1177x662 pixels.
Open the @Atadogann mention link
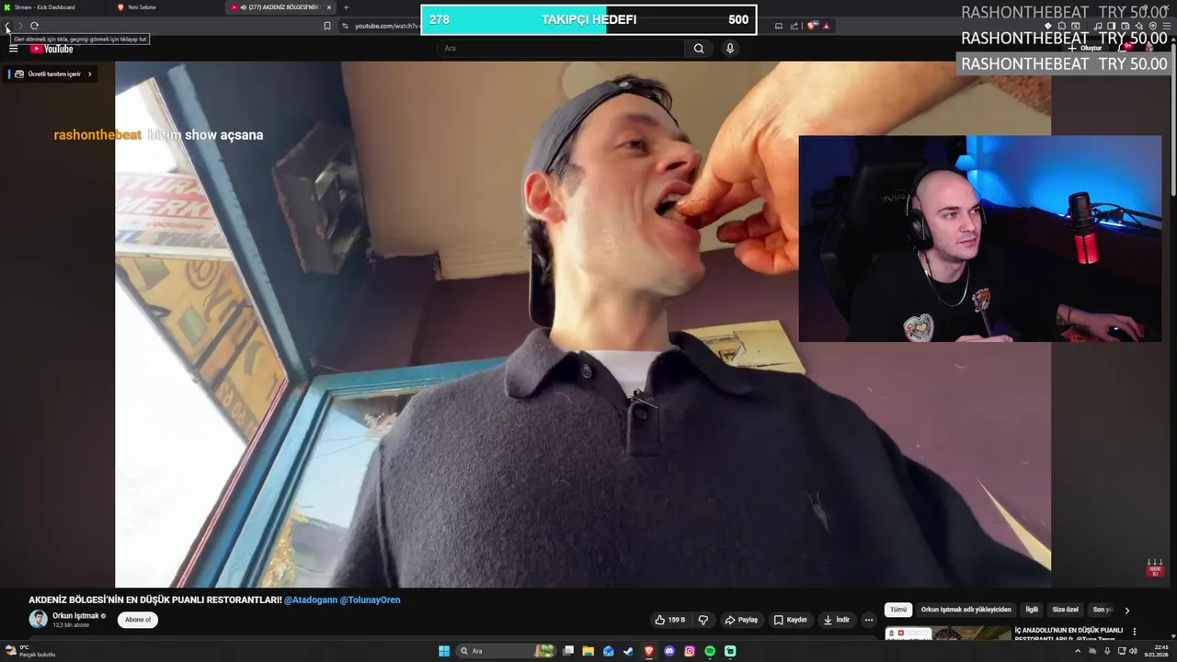(311, 599)
